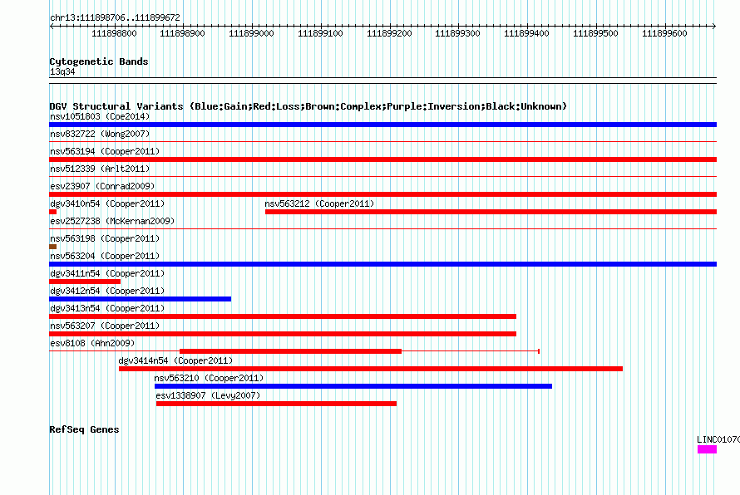740x495 pixels.
Task: Click ruler position 111899500
Action: (595, 33)
